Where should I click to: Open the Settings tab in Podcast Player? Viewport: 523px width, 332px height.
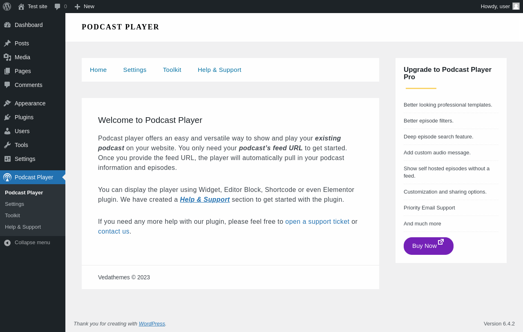coord(135,70)
